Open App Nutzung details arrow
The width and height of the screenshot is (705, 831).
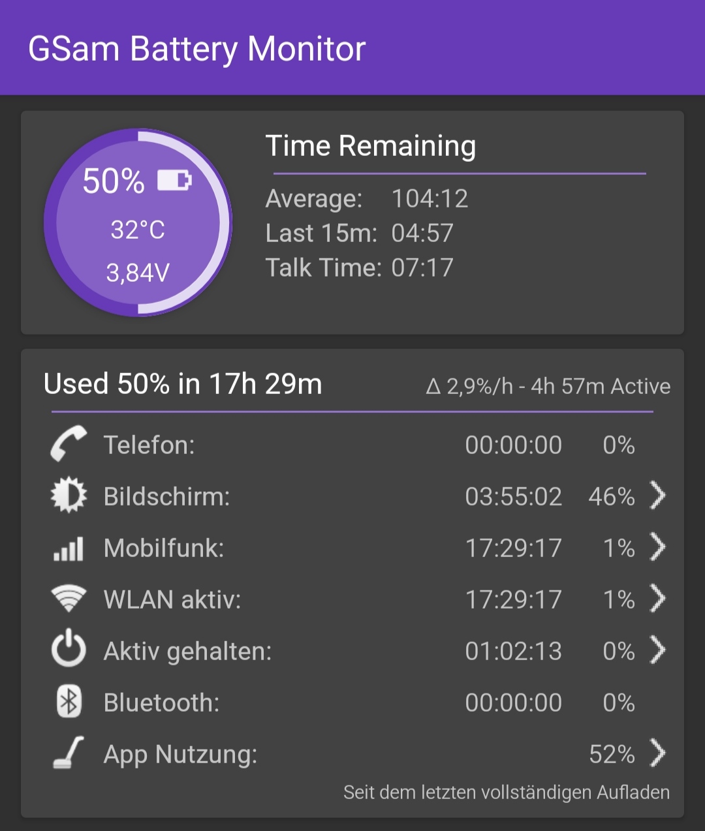pos(657,753)
